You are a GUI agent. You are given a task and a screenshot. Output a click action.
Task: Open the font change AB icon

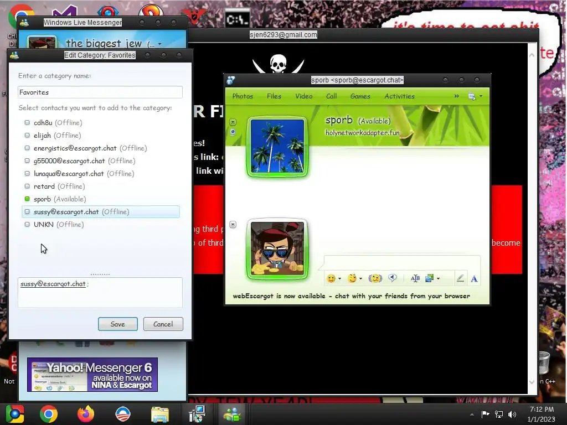(415, 278)
